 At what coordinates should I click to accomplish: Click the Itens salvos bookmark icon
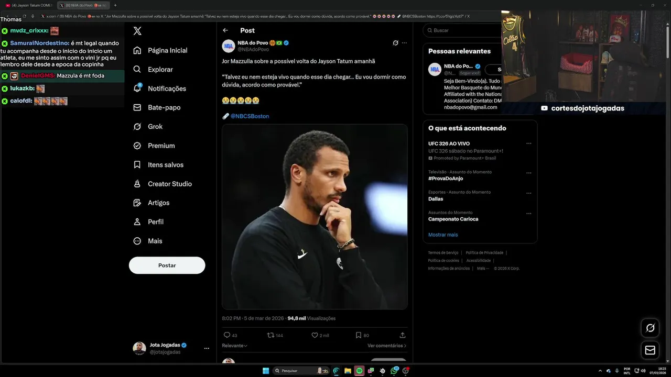click(137, 164)
